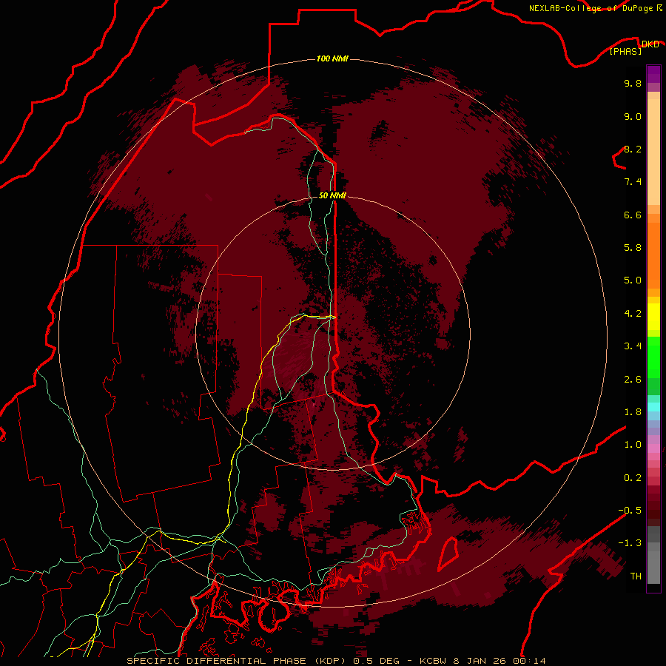Click the 4.2 value on the scale
Image resolution: width=666 pixels, height=666 pixels.
click(633, 314)
